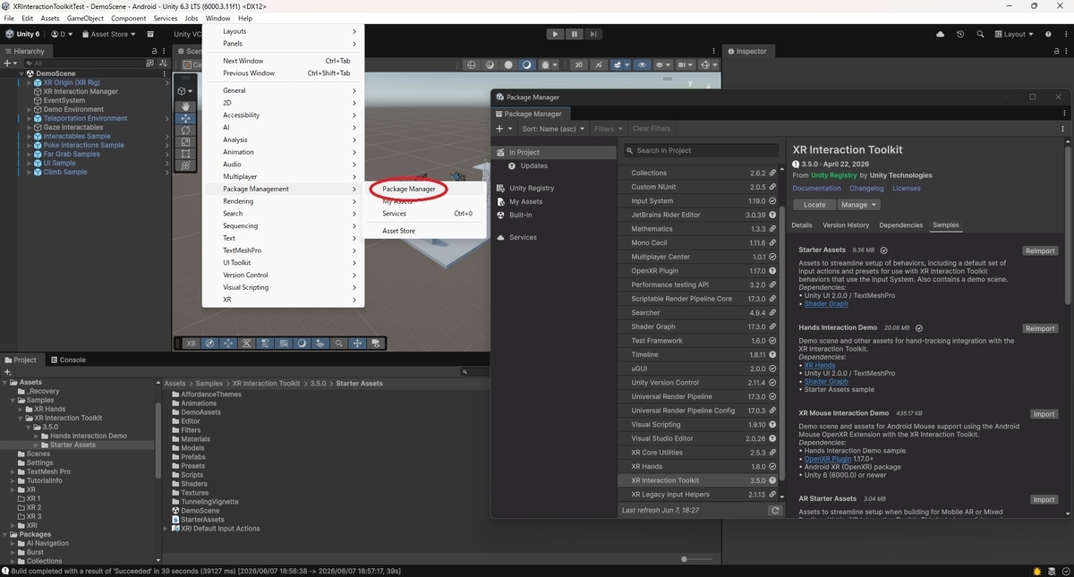This screenshot has width=1074, height=577.
Task: Click the Hierarchy search field
Action: tap(85, 63)
